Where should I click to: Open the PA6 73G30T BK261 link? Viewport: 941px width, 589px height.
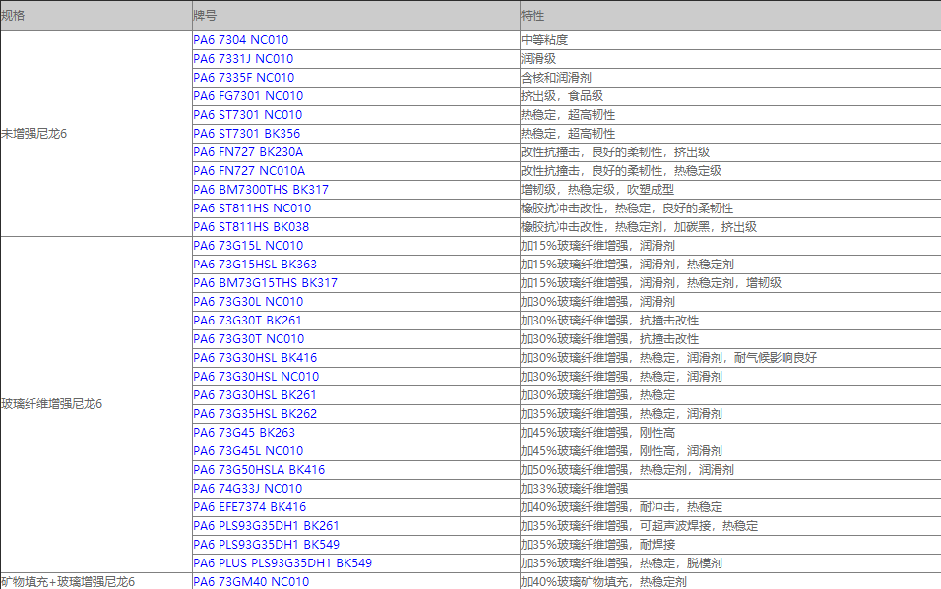pos(247,320)
